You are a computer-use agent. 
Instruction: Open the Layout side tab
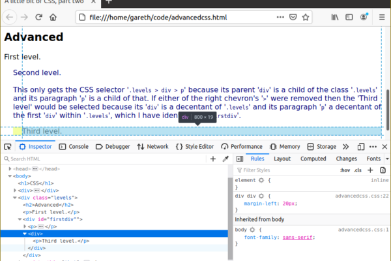coord(282,159)
